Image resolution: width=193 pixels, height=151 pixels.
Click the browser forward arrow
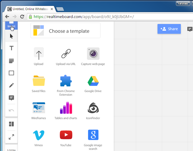[x=15, y=17]
